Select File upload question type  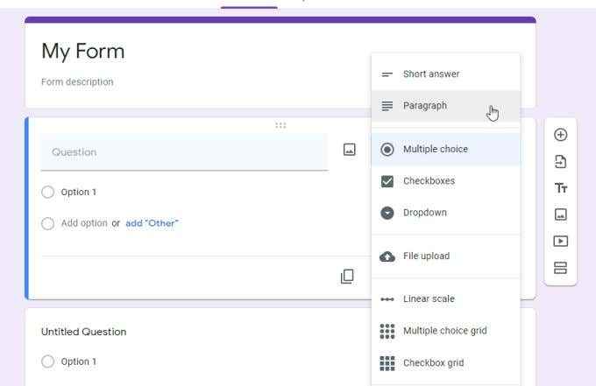[x=445, y=256]
